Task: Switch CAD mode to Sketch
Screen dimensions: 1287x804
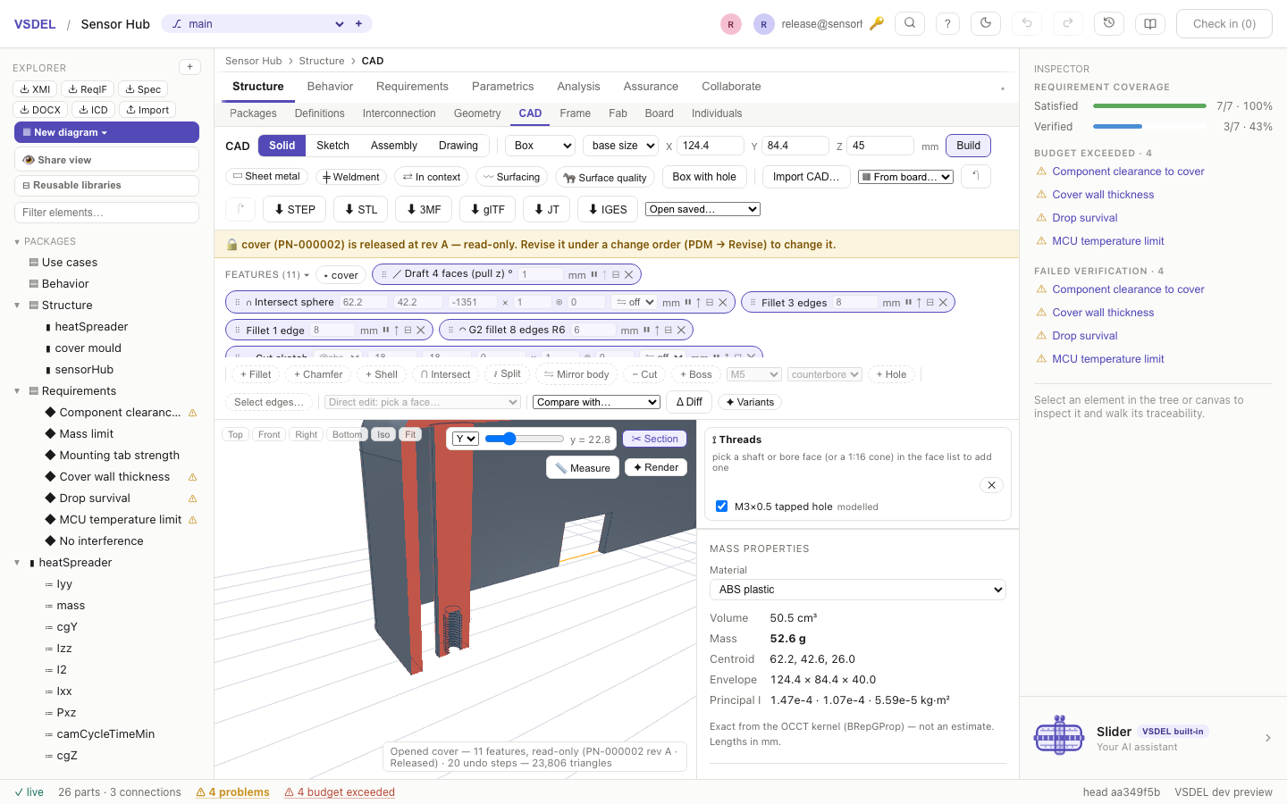Action: 332,146
